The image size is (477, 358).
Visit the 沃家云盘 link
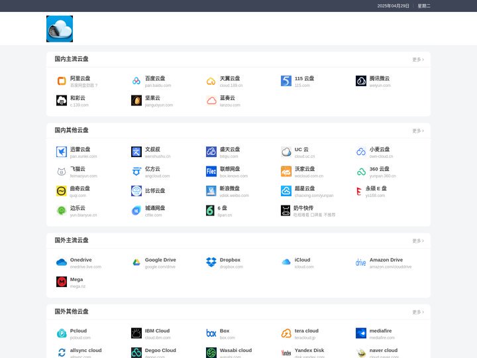click(x=305, y=169)
